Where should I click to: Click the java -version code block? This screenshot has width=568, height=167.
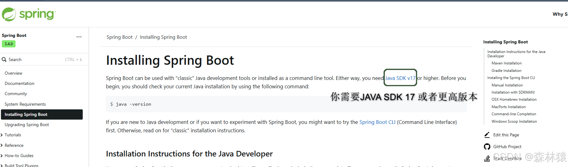pos(286,104)
